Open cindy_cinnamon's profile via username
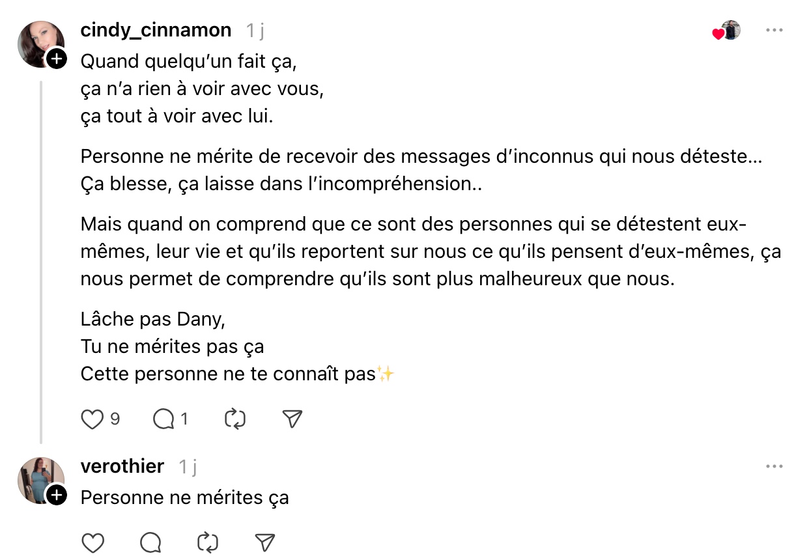Screen dimensions: 809x560 coord(156,31)
